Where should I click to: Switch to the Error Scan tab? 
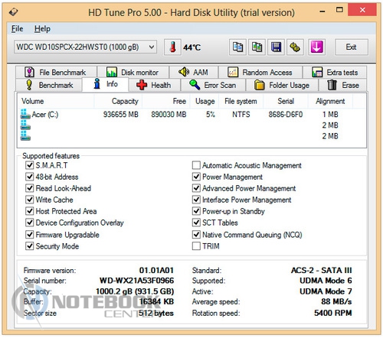pyautogui.click(x=213, y=85)
